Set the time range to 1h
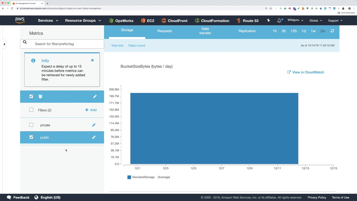The height and width of the screenshot is (201, 357). pos(275,31)
